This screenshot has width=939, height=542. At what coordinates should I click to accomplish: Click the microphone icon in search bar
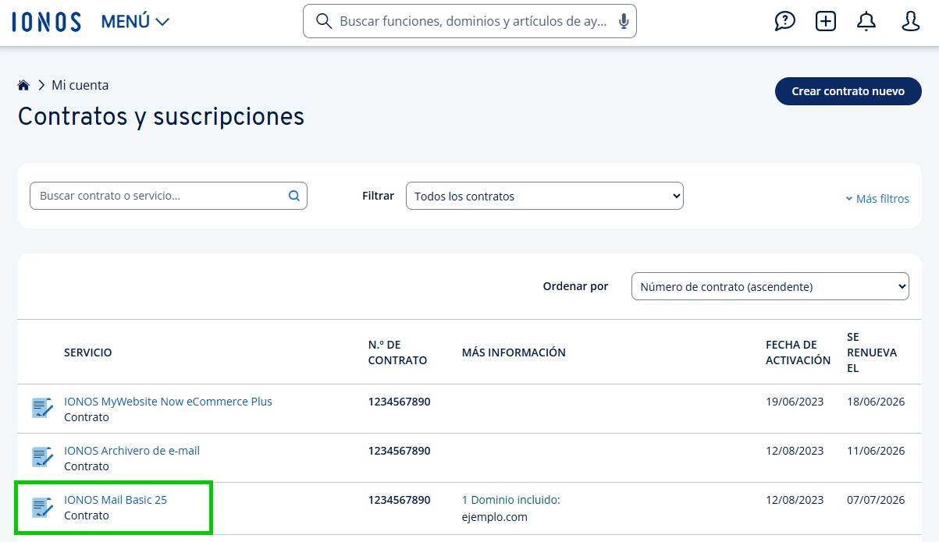point(624,22)
